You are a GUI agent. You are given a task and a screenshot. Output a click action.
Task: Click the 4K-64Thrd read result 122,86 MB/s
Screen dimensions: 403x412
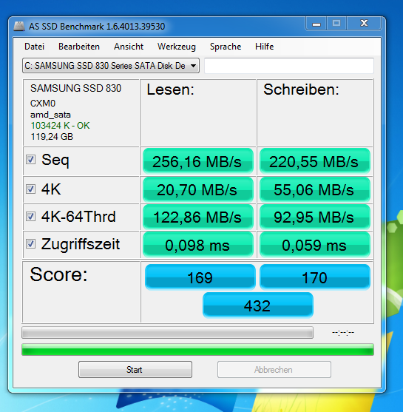point(198,217)
